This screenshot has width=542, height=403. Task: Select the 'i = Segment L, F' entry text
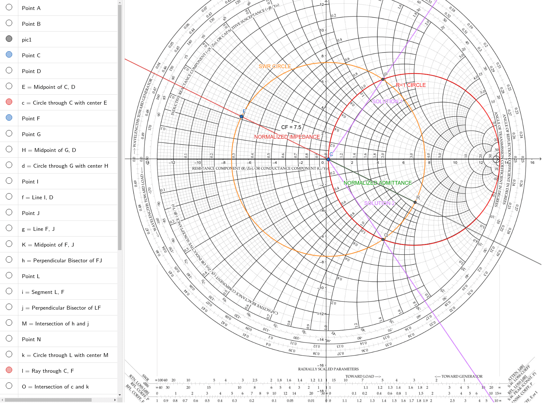pos(43,292)
